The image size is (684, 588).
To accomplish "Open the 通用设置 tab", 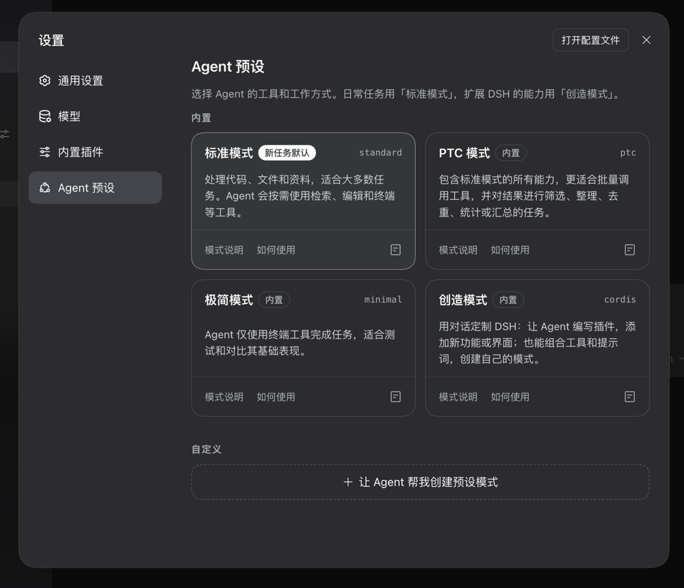I will click(95, 81).
